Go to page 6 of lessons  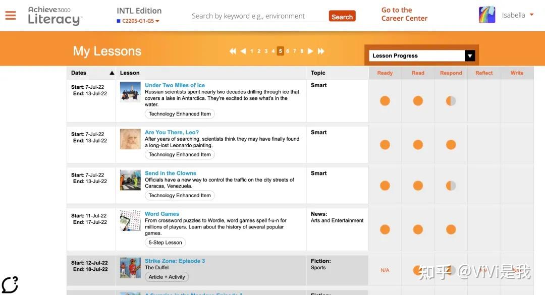click(x=288, y=51)
